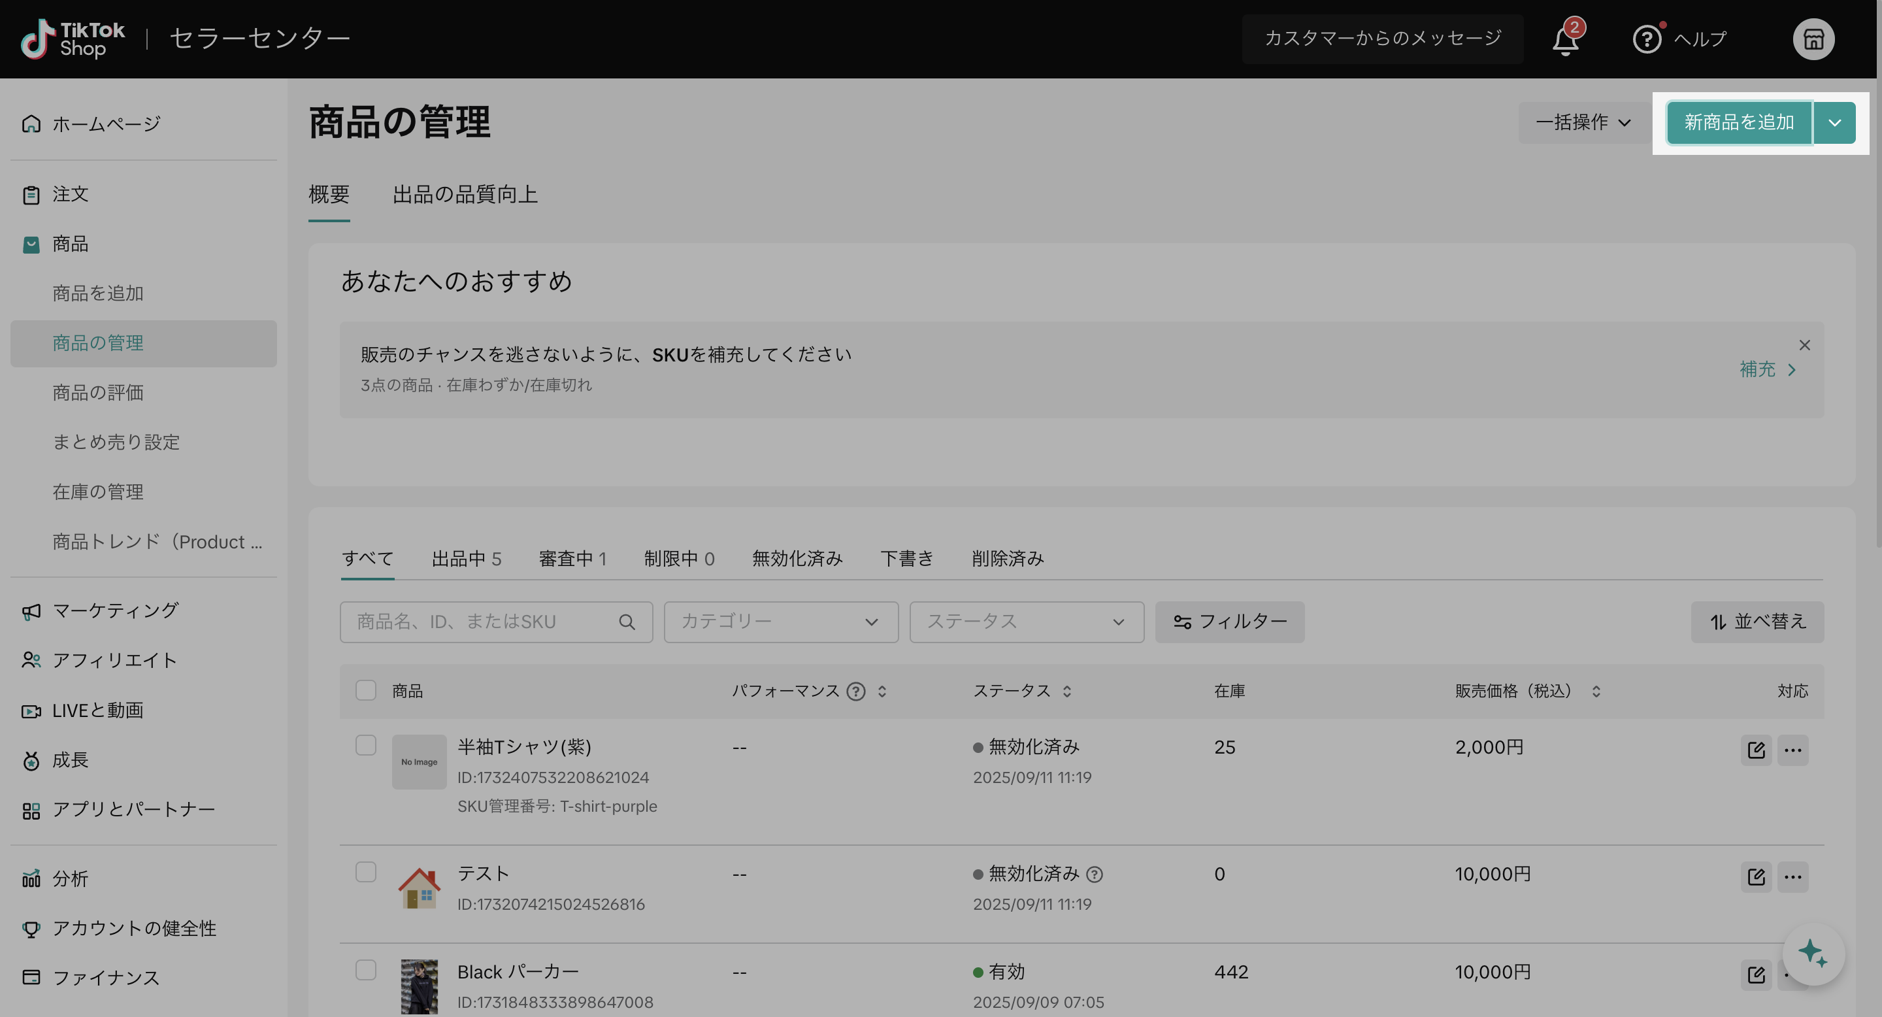Open the 出品の品質向上 tab
Screen dimensions: 1882x1017
[465, 194]
